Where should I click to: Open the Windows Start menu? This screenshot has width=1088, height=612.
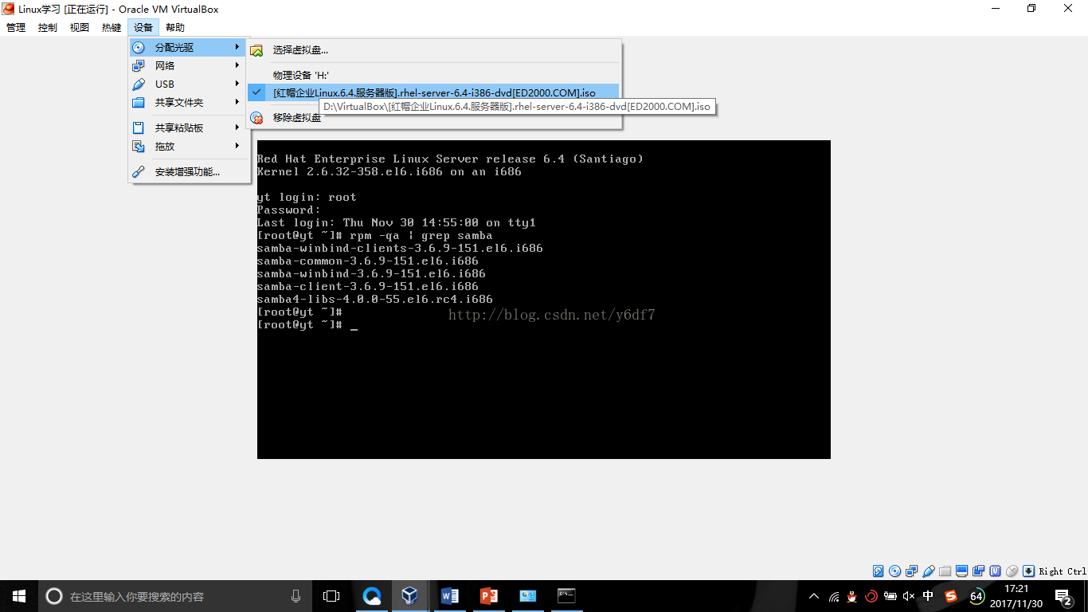[x=19, y=596]
